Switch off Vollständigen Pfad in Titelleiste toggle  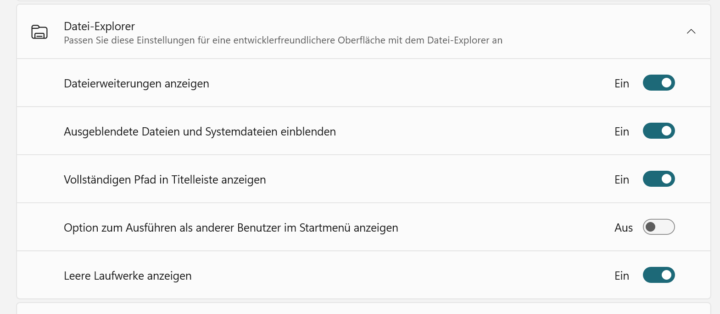click(x=659, y=179)
